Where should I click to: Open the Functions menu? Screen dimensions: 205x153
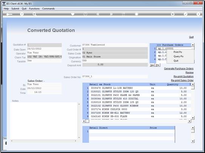34,9
